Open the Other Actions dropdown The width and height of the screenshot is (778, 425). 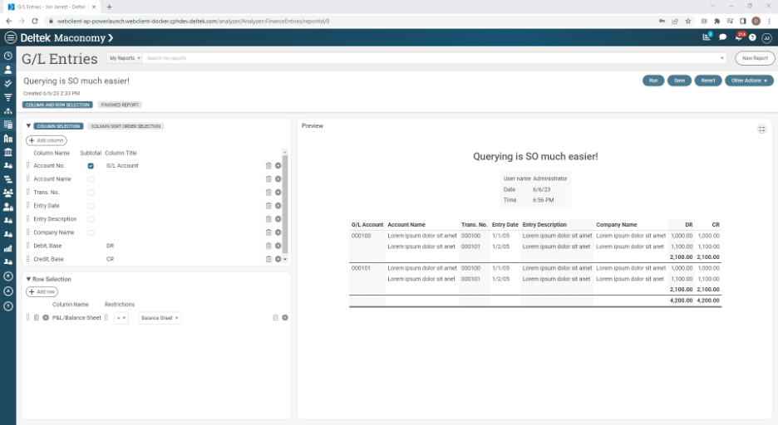(x=749, y=81)
